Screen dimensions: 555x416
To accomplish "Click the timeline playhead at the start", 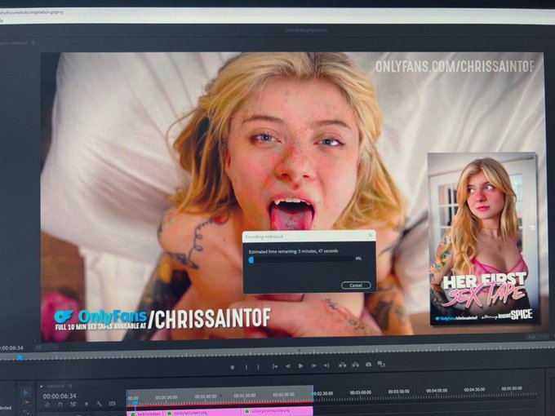I will pos(135,403).
